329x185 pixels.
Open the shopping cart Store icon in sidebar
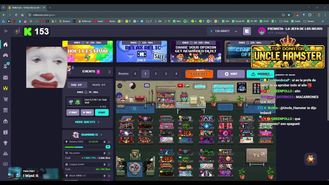point(5,99)
